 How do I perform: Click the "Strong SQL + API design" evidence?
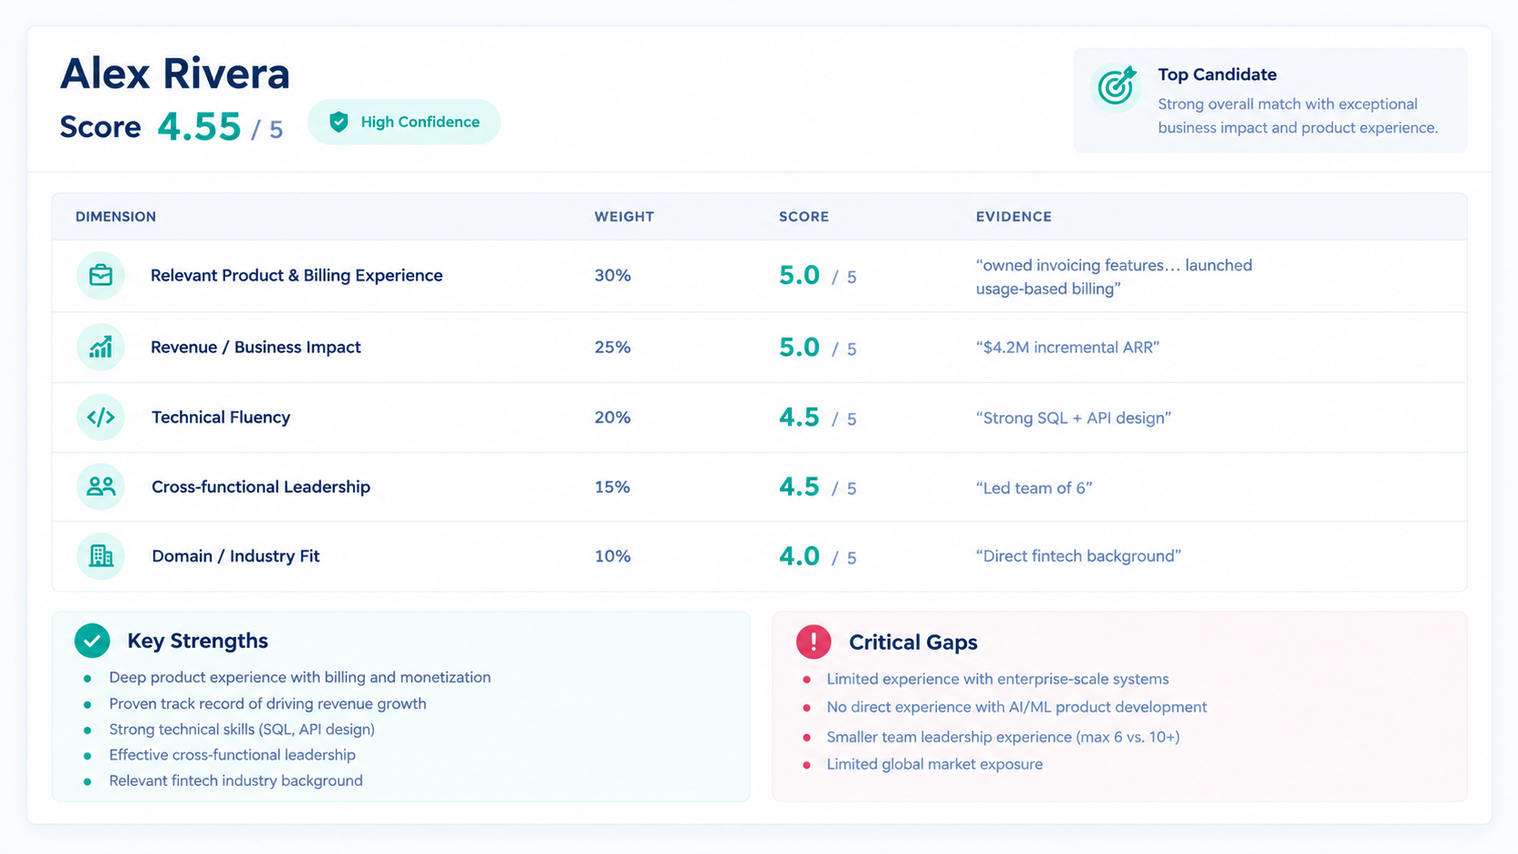click(x=1073, y=418)
